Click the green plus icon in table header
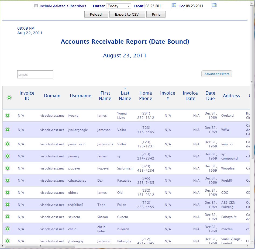 [9, 98]
